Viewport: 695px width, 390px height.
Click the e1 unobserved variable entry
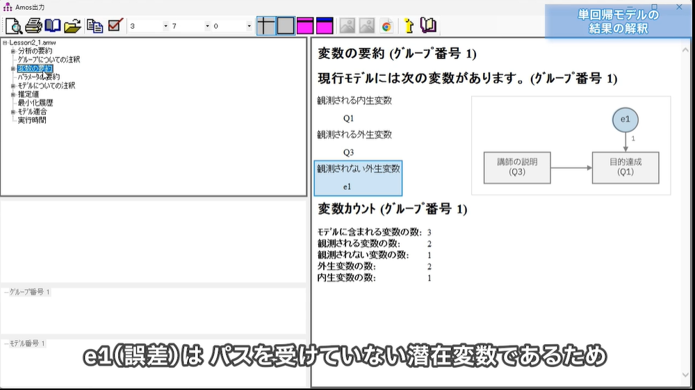(x=347, y=186)
